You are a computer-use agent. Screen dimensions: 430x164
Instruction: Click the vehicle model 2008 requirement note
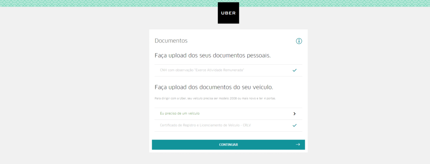tap(215, 98)
